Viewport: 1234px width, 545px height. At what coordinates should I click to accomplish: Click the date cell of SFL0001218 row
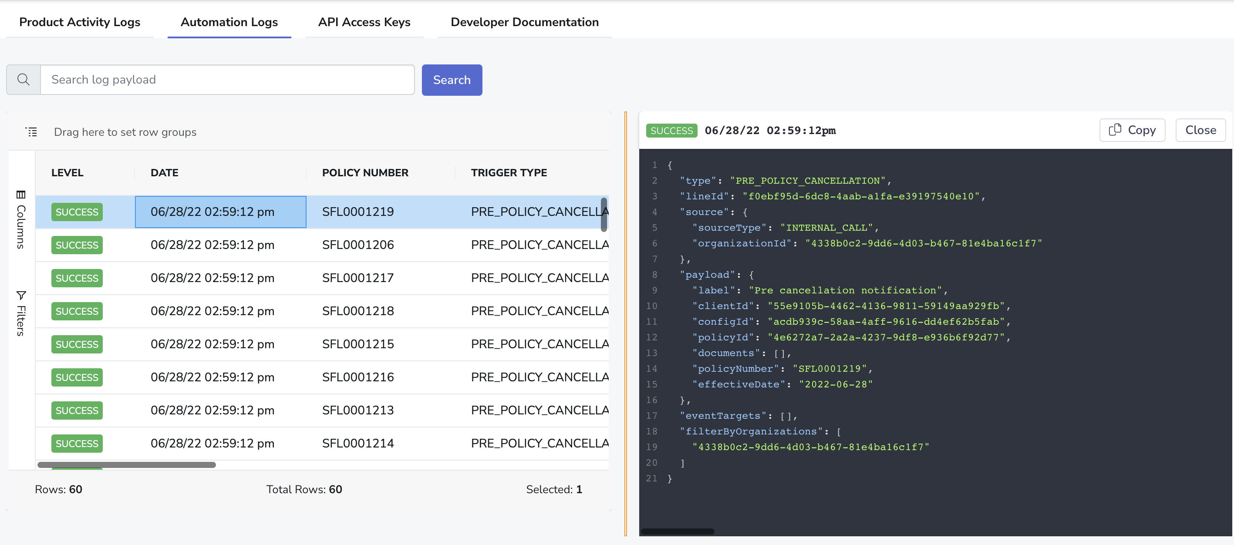pos(220,311)
